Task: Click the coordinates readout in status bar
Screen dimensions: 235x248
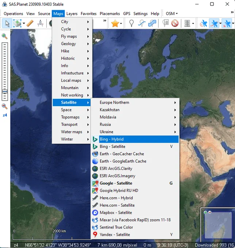Action: 58,245
